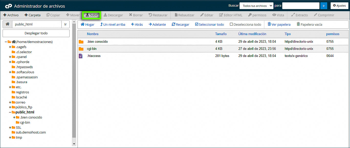
Task: Collapse the public_html tree node
Action: 10,112
